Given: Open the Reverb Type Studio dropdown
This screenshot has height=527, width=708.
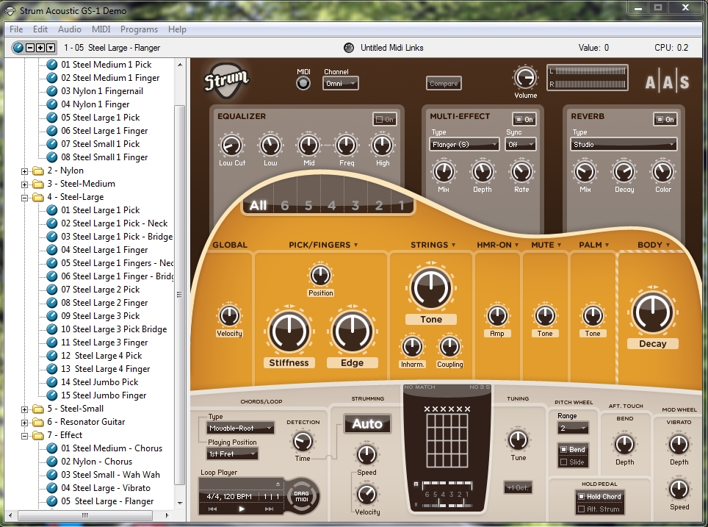Looking at the screenshot, I should coord(624,145).
